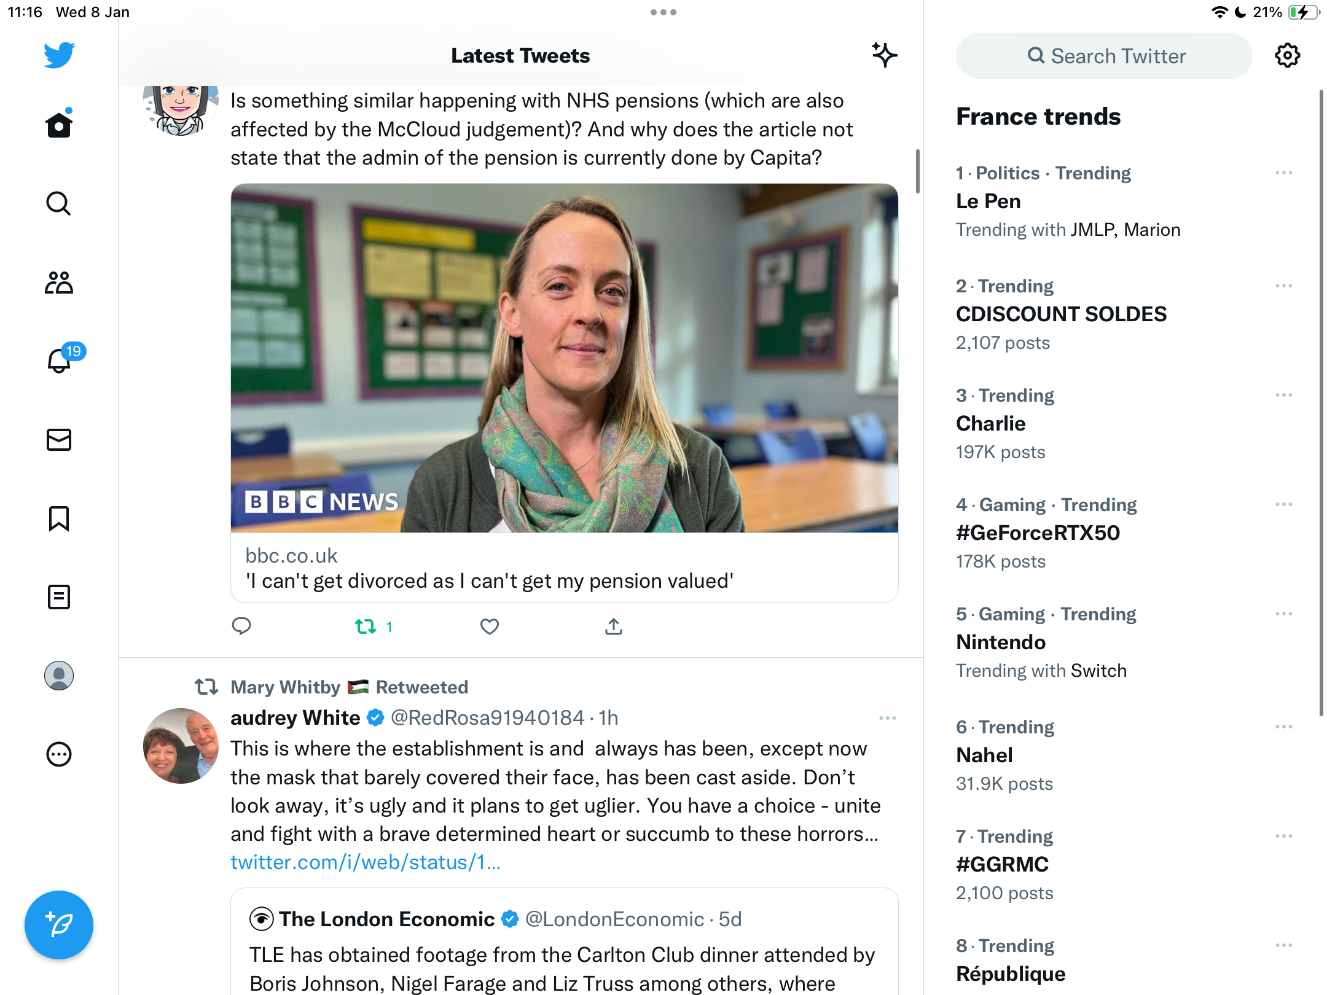The width and height of the screenshot is (1327, 995).
Task: Open more options for #GeForceRTX50 trend
Action: (x=1283, y=504)
